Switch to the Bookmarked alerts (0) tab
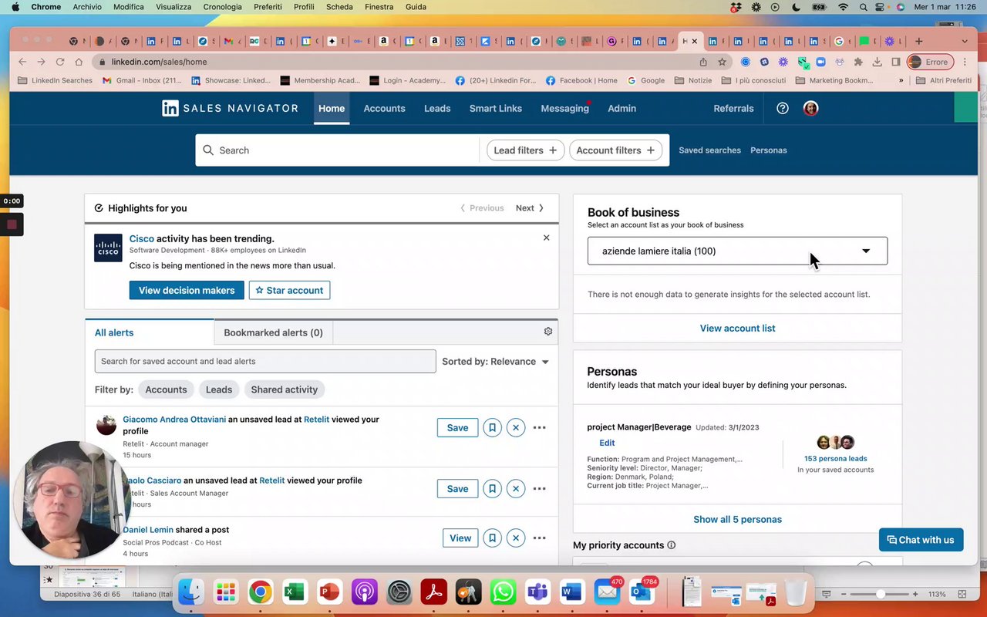Screen dimensions: 987x617 coord(273,332)
